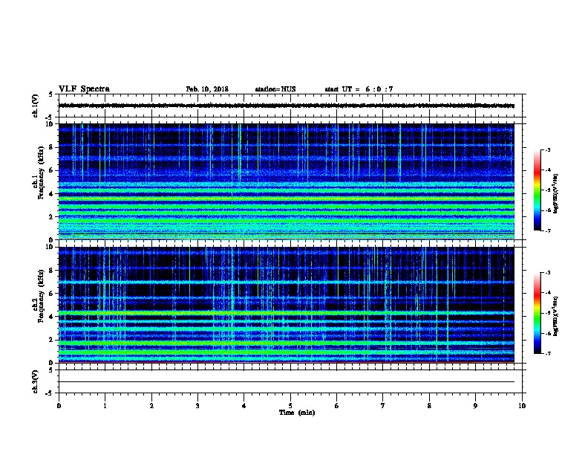Click the "10" label on the time axis
588x455 pixels.
pos(522,406)
